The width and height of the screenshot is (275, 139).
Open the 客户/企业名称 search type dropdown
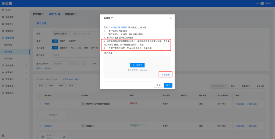[x=61, y=34]
